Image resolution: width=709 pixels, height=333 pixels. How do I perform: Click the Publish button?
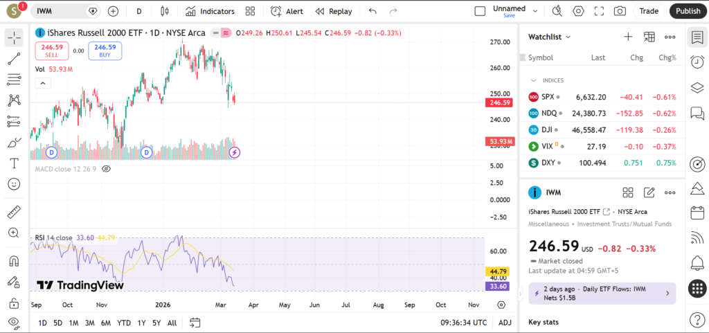(688, 11)
